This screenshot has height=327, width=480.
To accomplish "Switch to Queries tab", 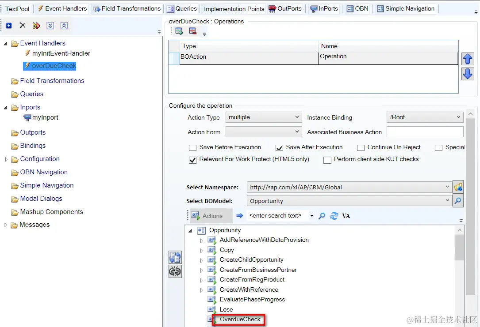I will [182, 8].
